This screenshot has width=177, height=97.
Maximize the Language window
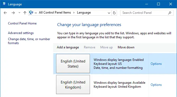[158, 4]
